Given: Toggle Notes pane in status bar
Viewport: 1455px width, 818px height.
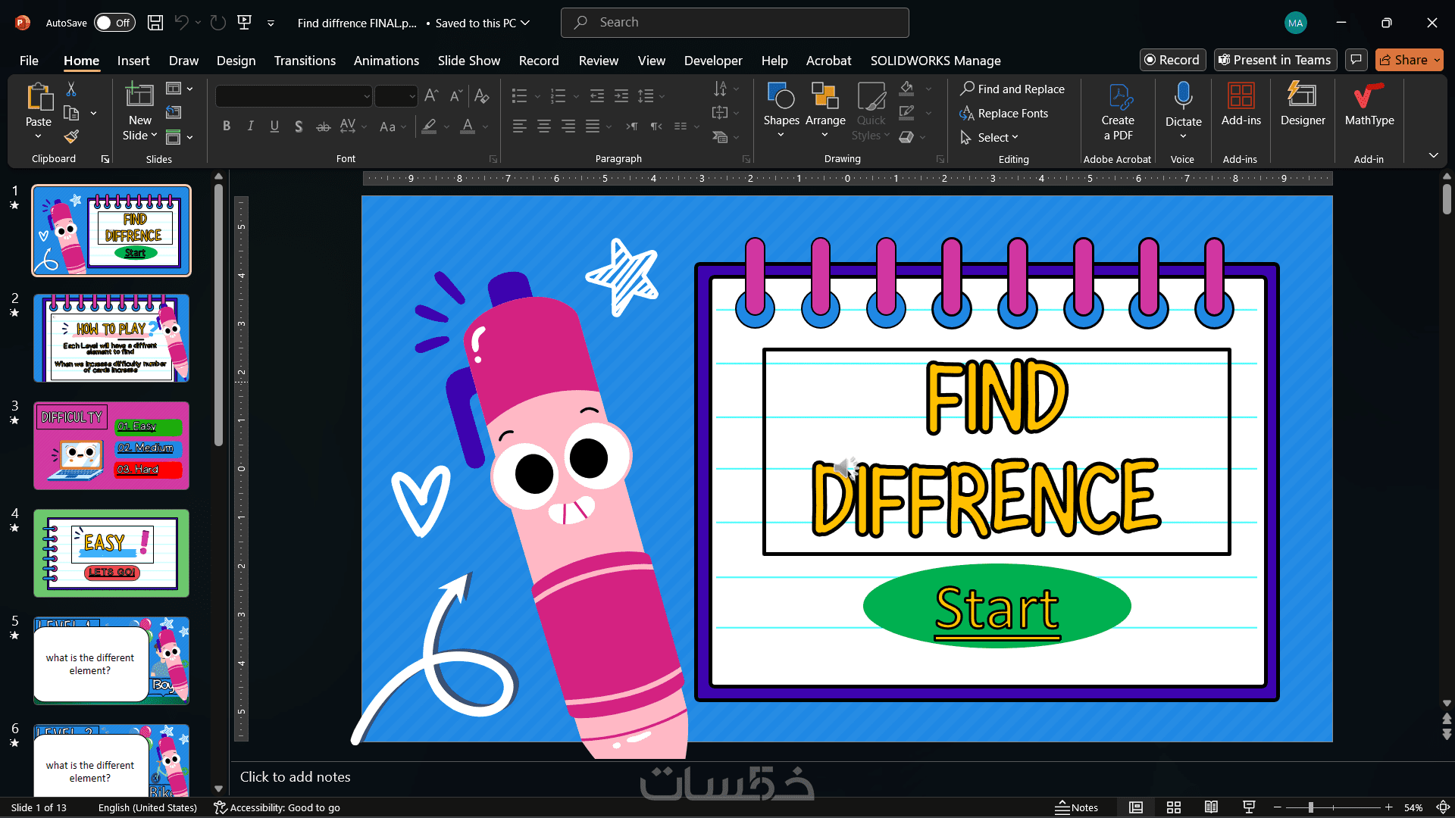Looking at the screenshot, I should point(1077,807).
